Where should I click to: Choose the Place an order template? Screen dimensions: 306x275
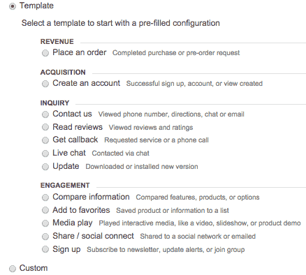(x=45, y=53)
